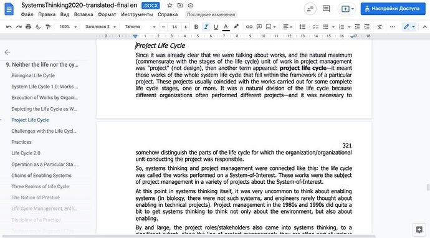
Task: Apply numbered list
Action: click(342, 27)
